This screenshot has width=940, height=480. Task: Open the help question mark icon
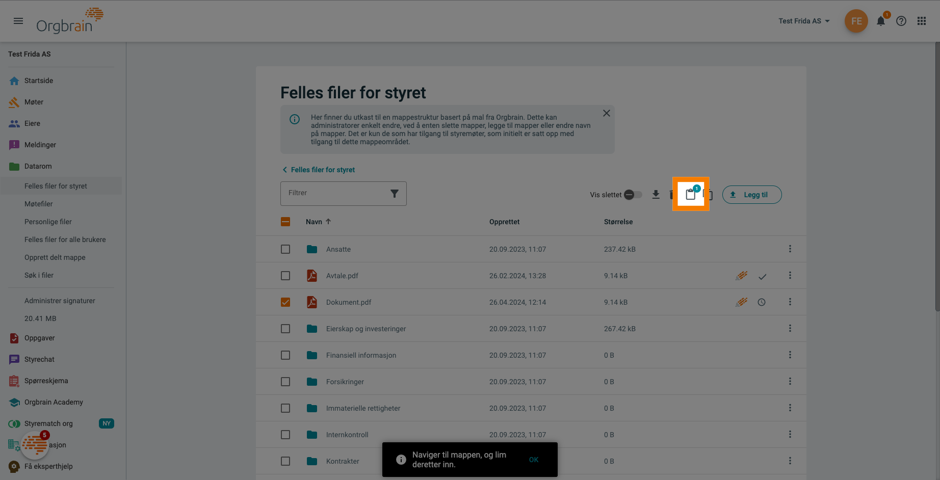point(901,21)
